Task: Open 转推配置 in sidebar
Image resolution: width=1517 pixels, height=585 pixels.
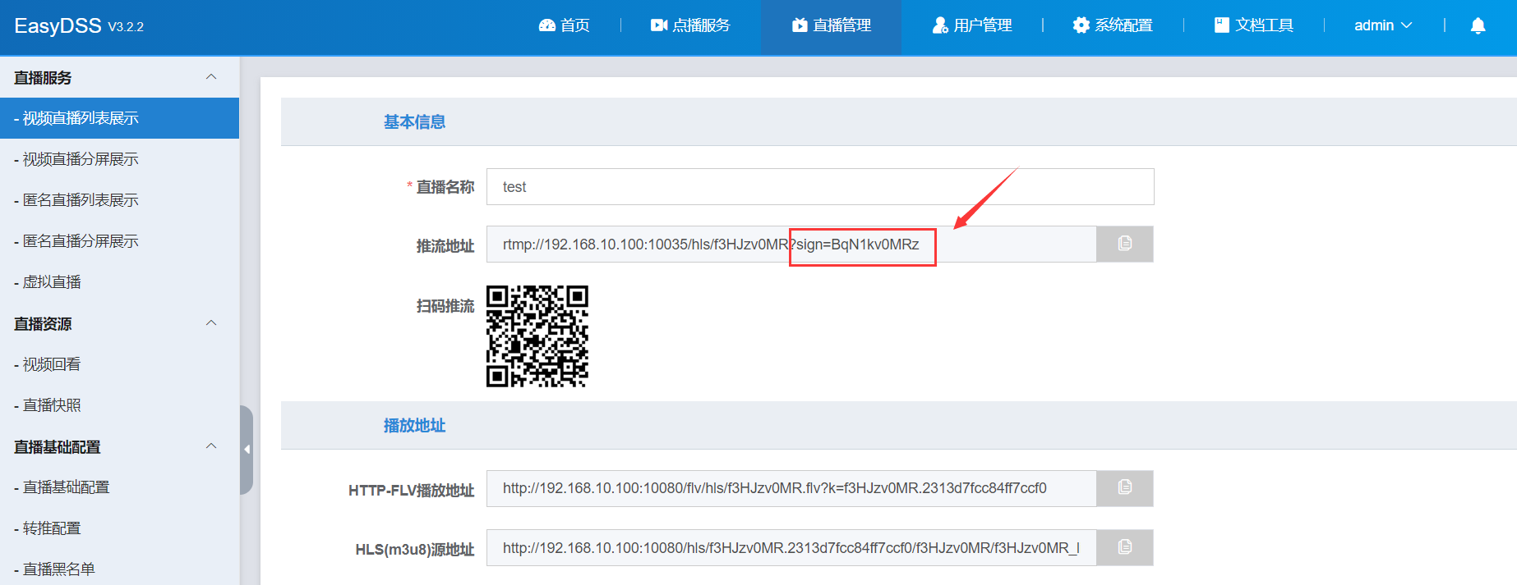Action: [x=119, y=528]
